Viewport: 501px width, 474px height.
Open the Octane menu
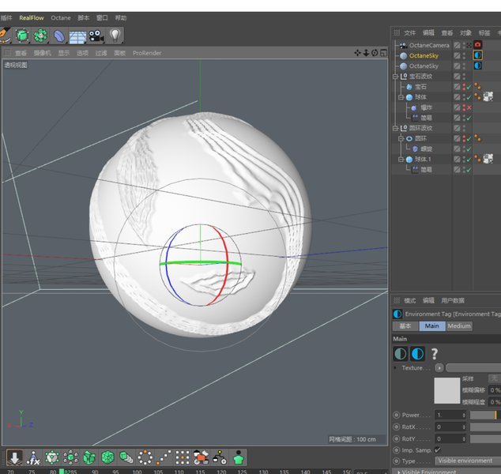point(61,18)
